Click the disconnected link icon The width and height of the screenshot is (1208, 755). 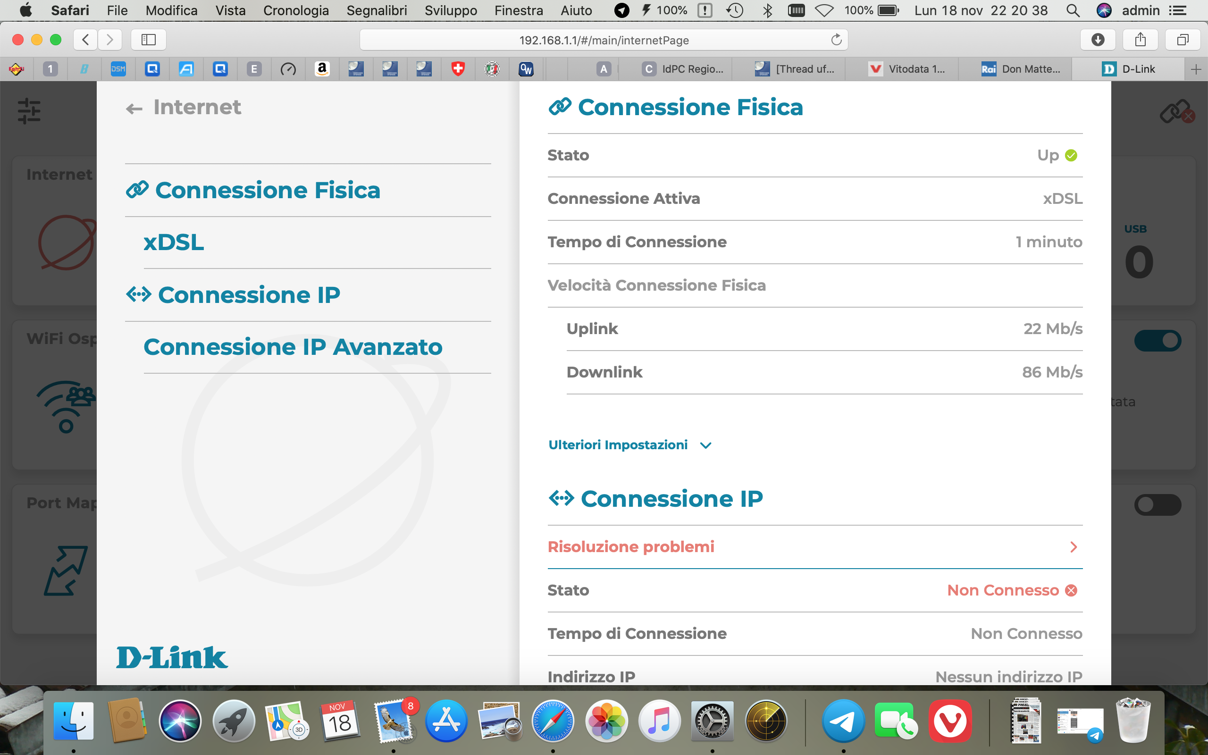click(1175, 111)
